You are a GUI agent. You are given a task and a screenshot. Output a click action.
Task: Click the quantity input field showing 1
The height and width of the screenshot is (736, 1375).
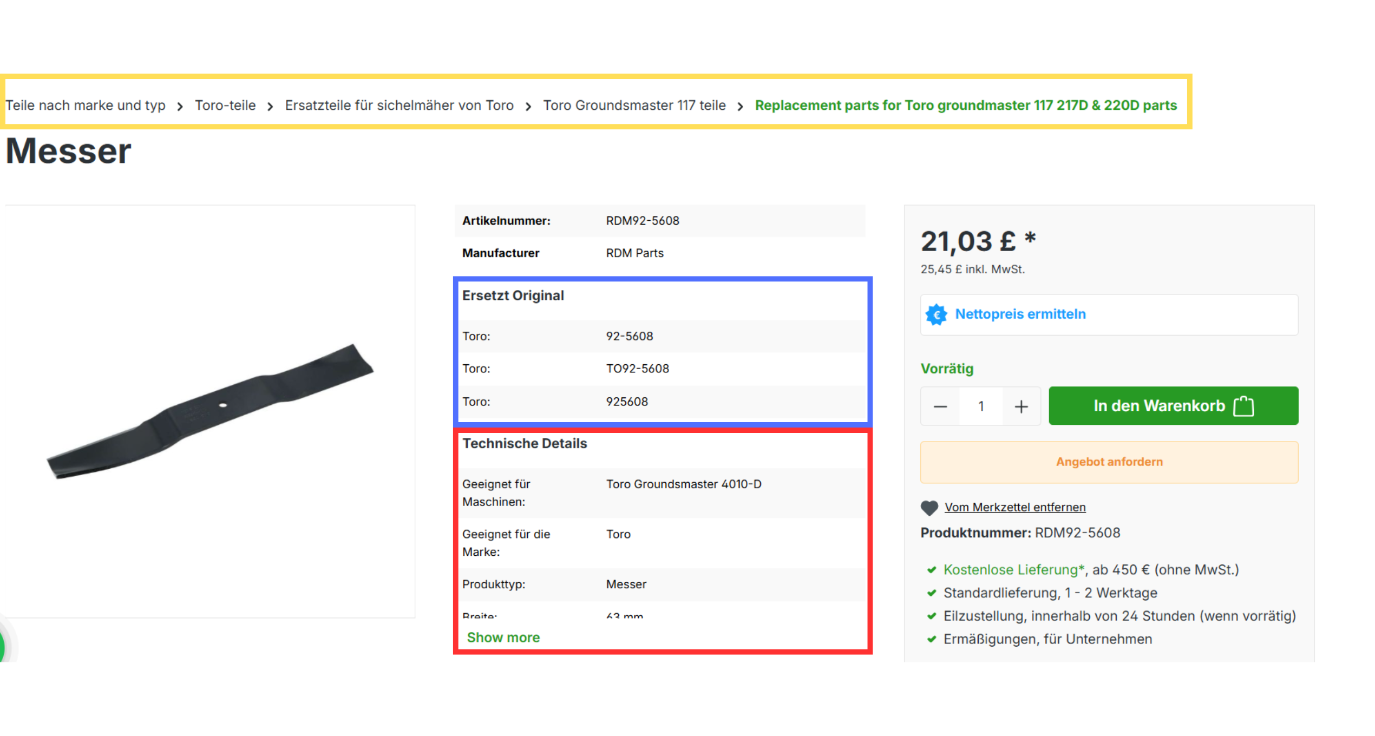tap(981, 406)
